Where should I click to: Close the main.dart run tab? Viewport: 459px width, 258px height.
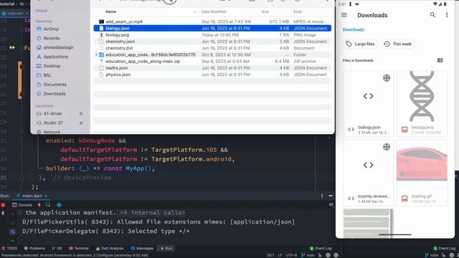(x=46, y=196)
